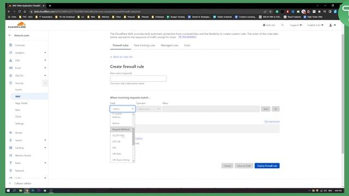The image size is (349, 196).
Task: Open the English language dropdown
Action: click(315, 25)
